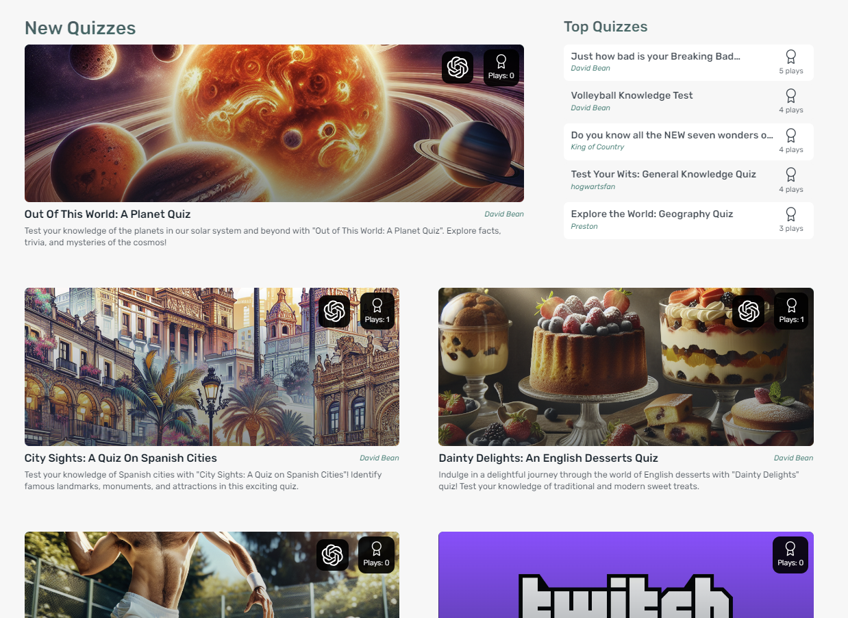
Task: Click the OpenAI icon on the Spanish Cities image
Action: click(334, 312)
